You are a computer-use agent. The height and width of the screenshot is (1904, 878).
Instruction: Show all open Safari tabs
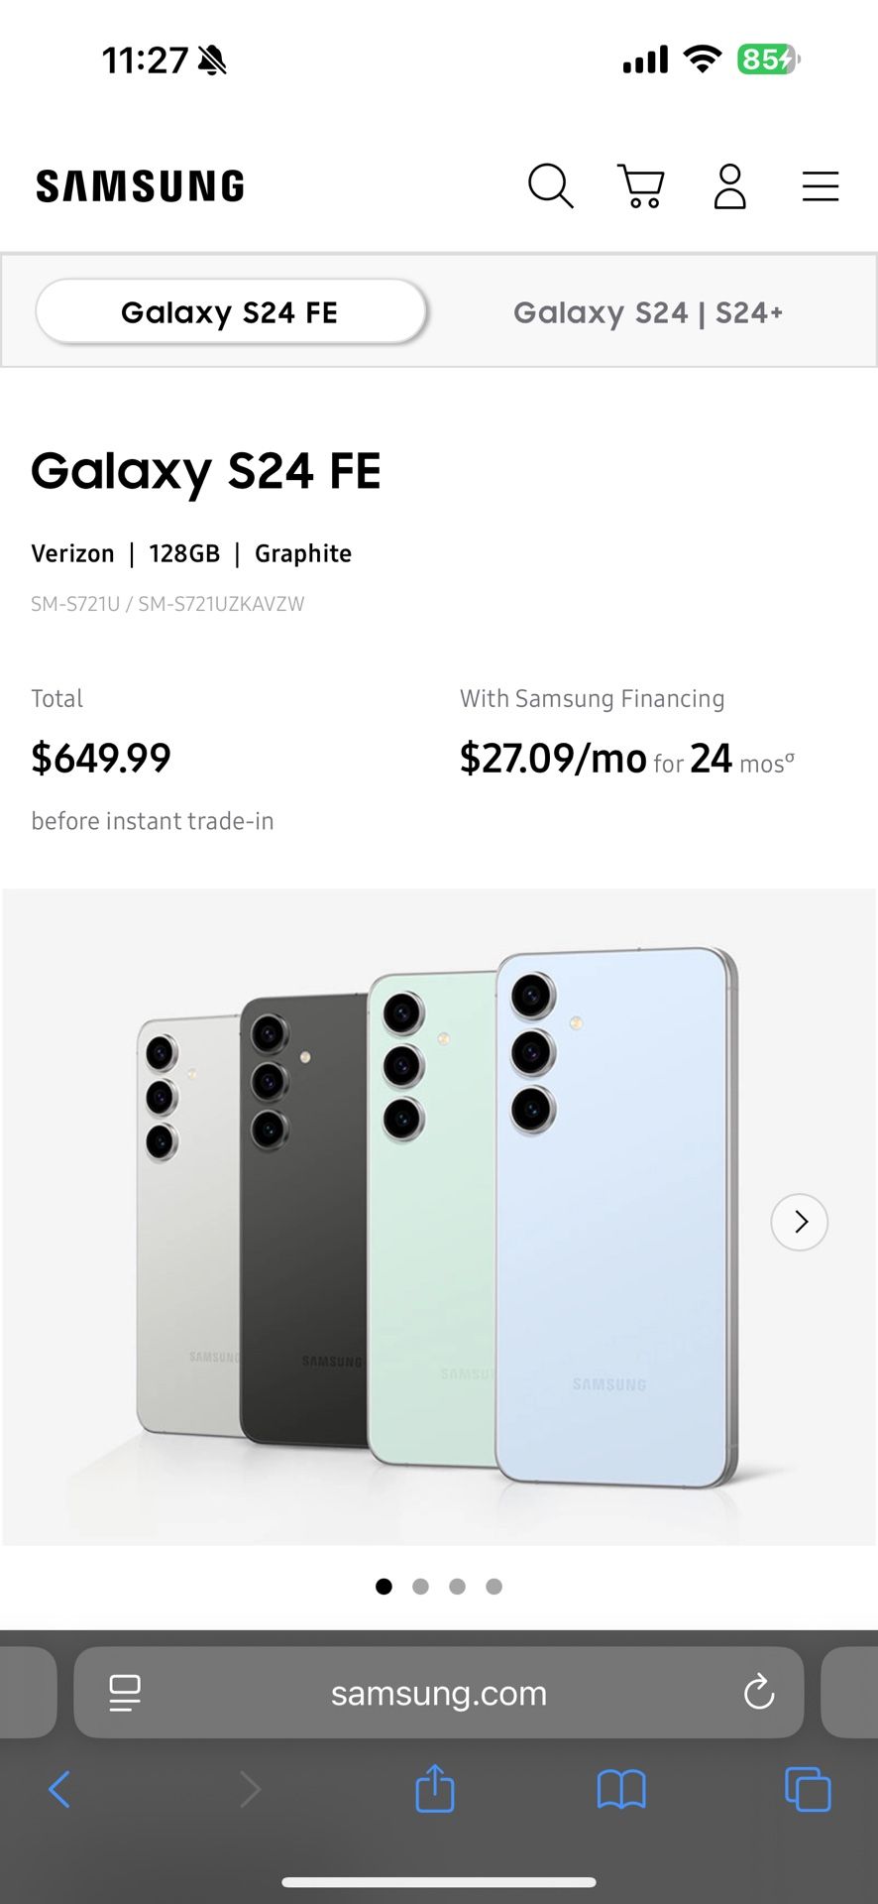(808, 1789)
